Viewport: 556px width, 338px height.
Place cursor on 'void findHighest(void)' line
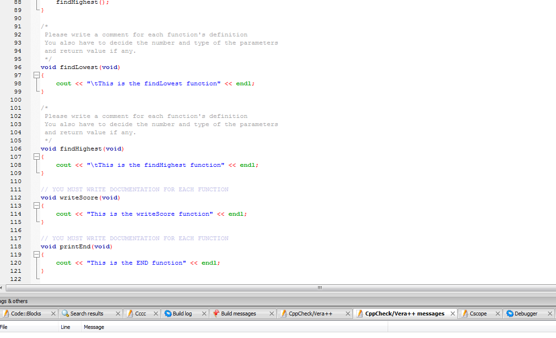click(83, 149)
